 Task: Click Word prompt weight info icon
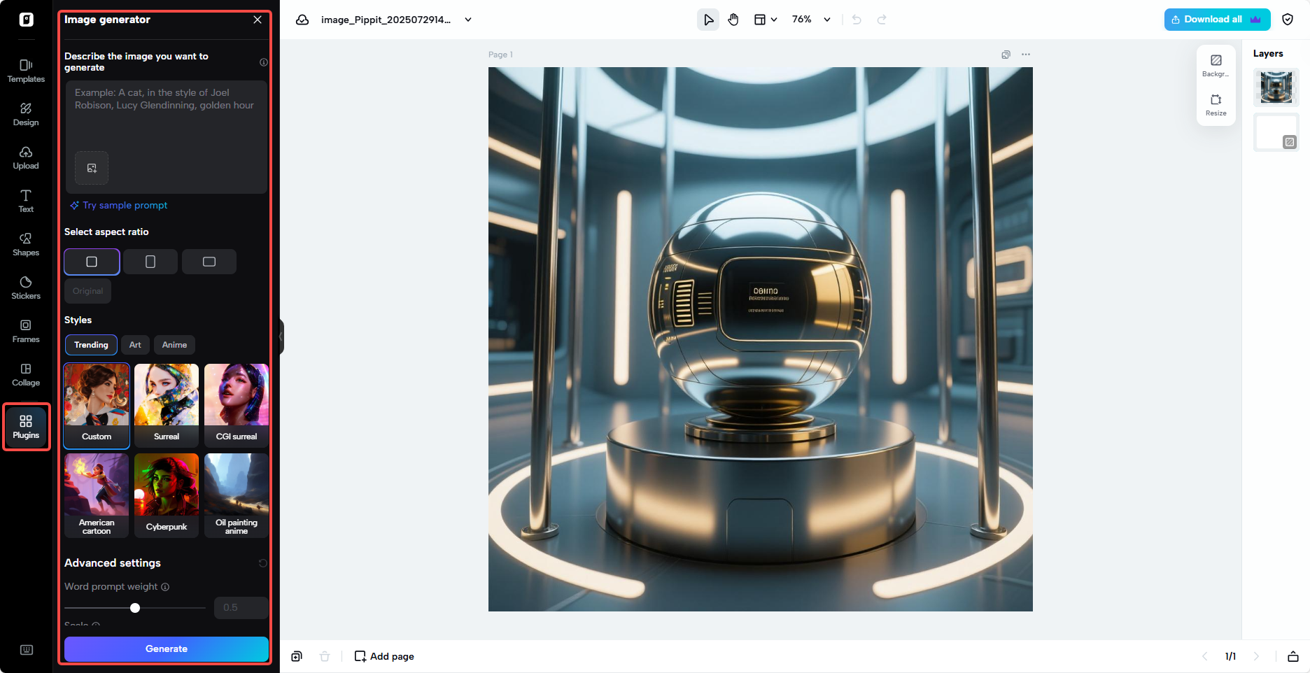(x=165, y=587)
